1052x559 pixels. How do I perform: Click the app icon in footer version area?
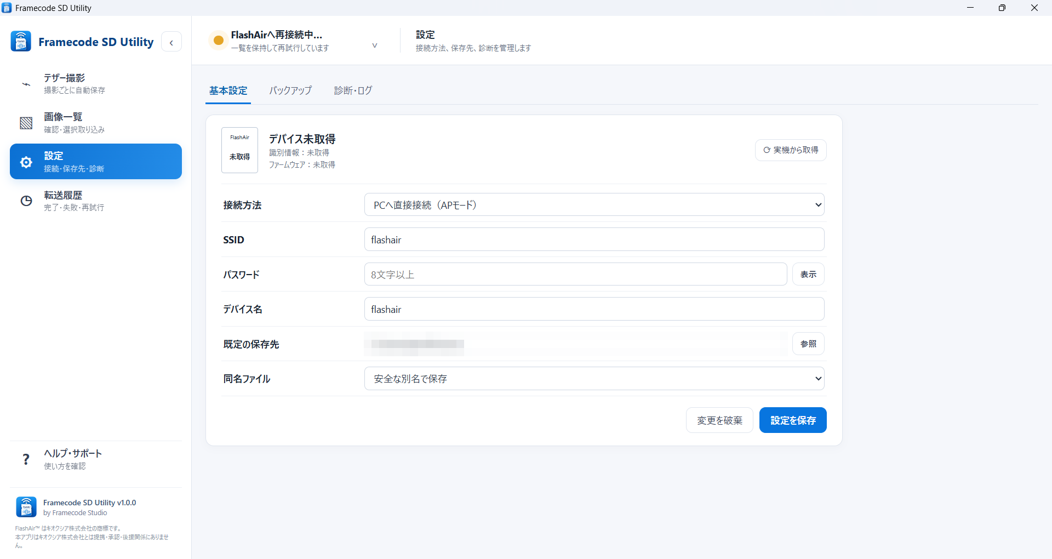(26, 507)
